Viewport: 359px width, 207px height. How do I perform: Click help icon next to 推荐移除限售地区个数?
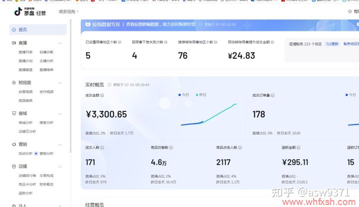point(215,42)
